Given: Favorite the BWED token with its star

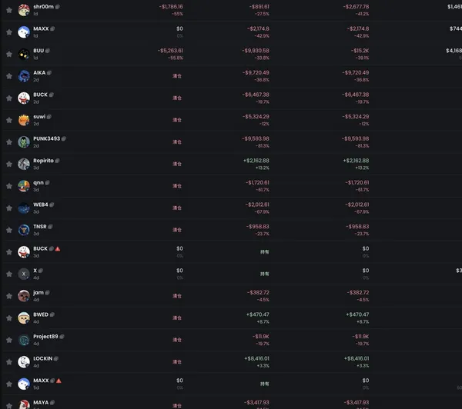Looking at the screenshot, I should point(8,318).
